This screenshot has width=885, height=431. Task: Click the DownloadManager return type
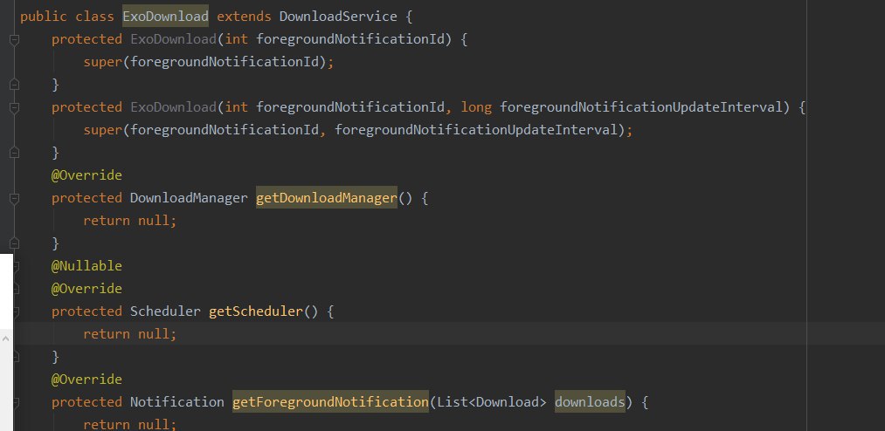(189, 198)
